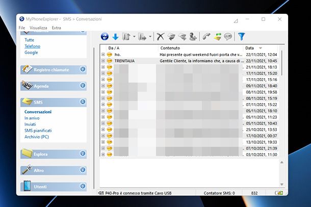
Task: Expand the Esplora panel chevron
Action: pos(83,153)
